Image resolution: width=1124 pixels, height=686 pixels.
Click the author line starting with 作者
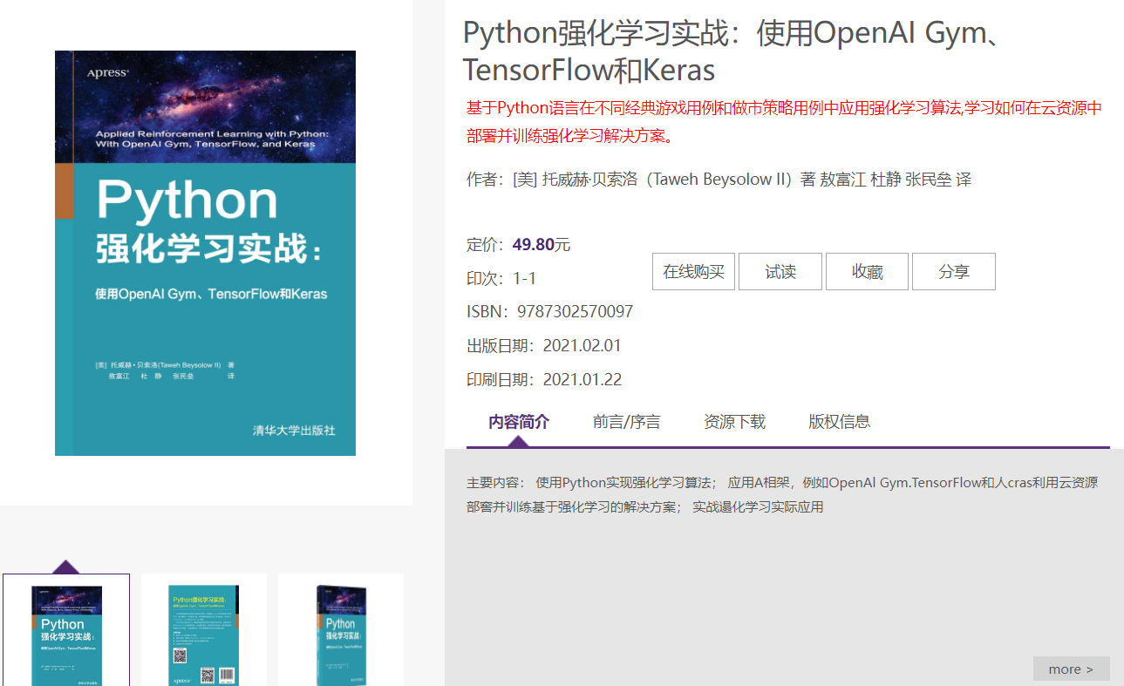pyautogui.click(x=719, y=180)
